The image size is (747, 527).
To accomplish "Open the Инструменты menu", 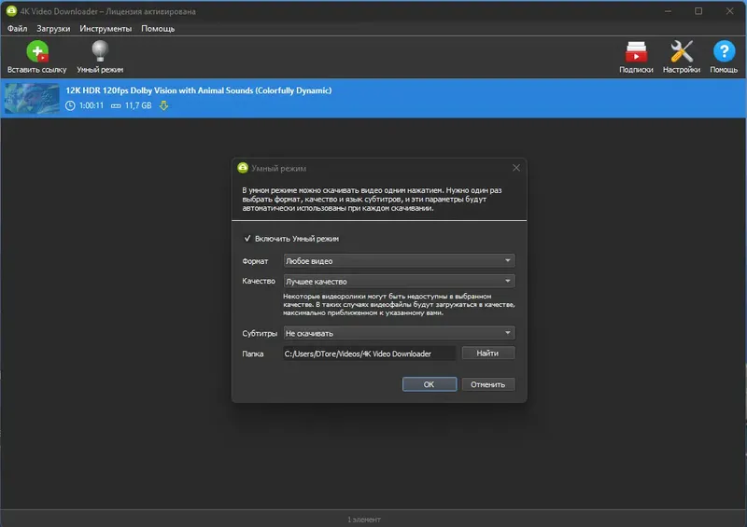I will click(106, 29).
